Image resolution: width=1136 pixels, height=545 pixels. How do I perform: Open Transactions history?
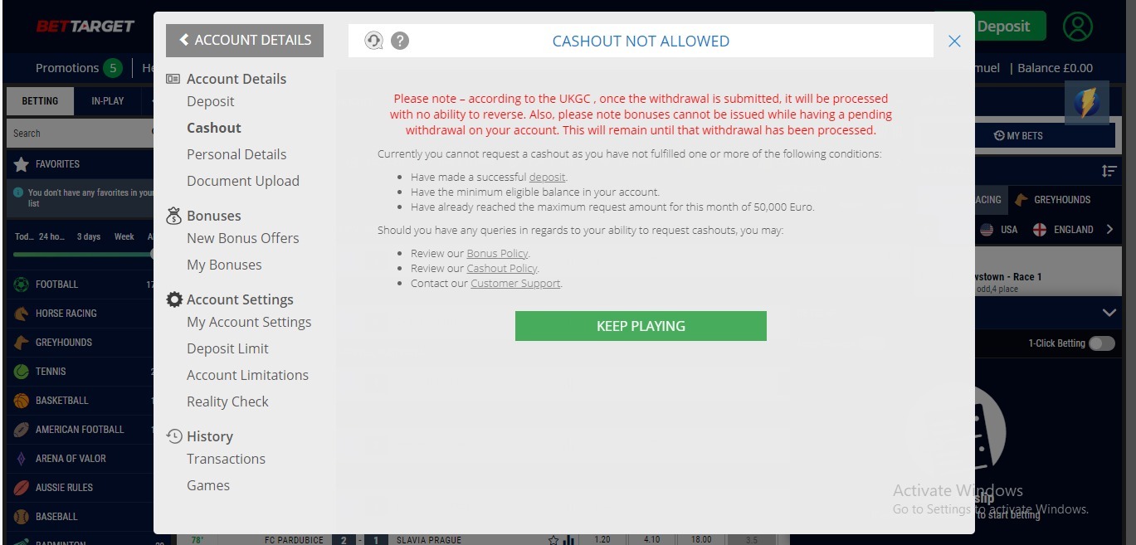(226, 459)
